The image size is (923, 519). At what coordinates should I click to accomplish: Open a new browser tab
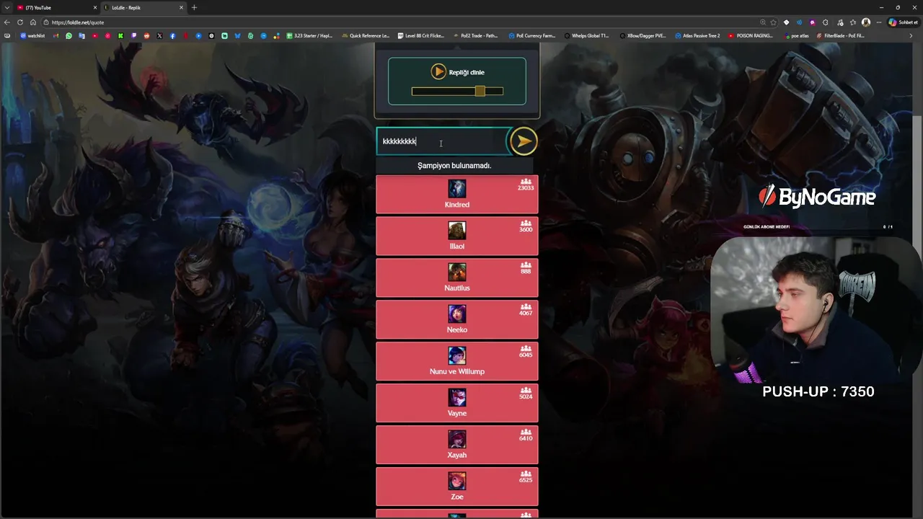[194, 7]
